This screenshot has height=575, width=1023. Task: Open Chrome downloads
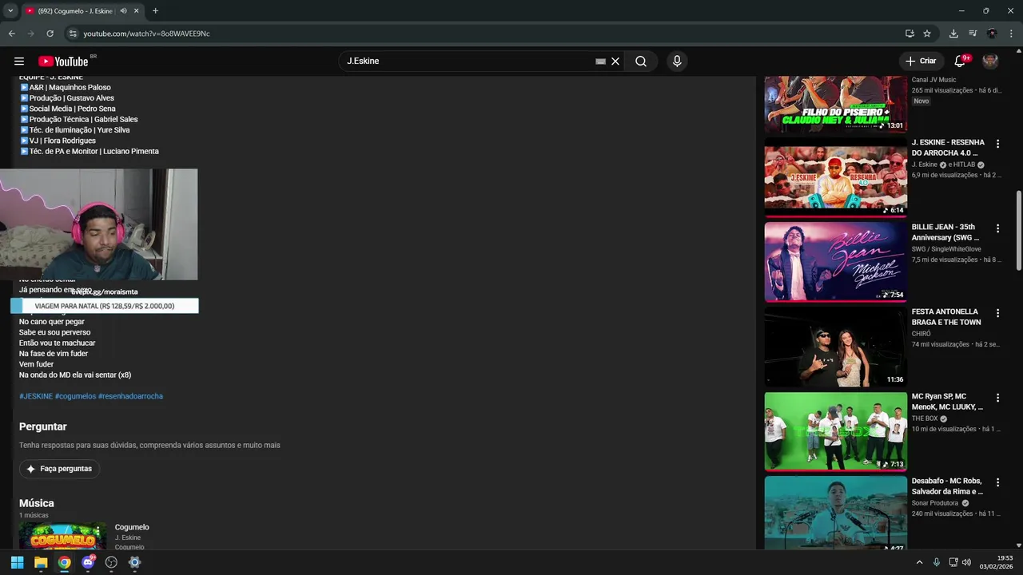click(x=953, y=34)
